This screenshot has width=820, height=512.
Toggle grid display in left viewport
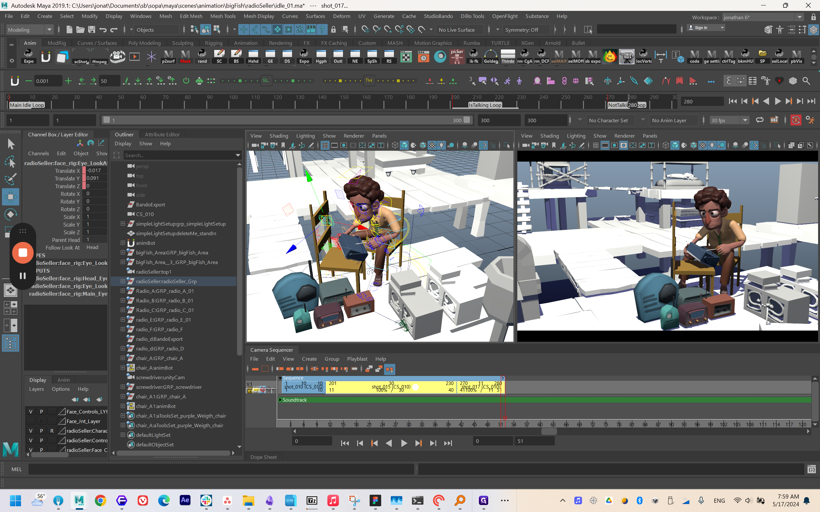(324, 145)
